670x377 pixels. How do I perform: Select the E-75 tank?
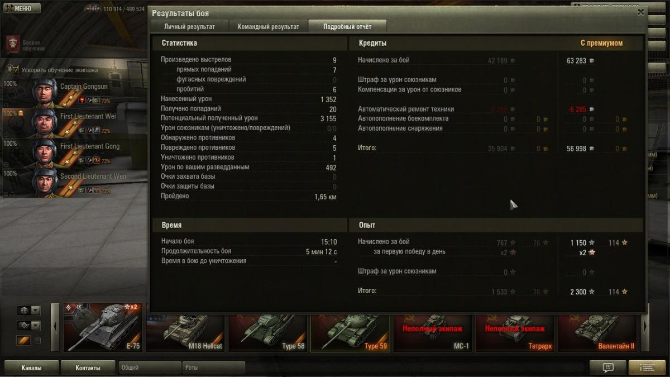(x=102, y=327)
